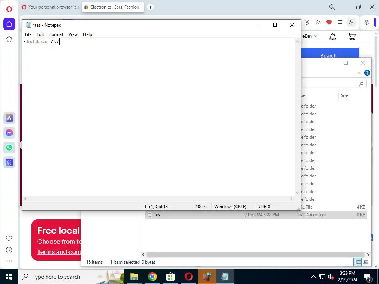
Task: Open the eBay notifications bell
Action: point(333,37)
